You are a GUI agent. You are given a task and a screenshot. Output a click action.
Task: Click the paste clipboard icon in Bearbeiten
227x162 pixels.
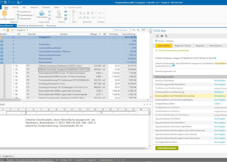coord(80,13)
